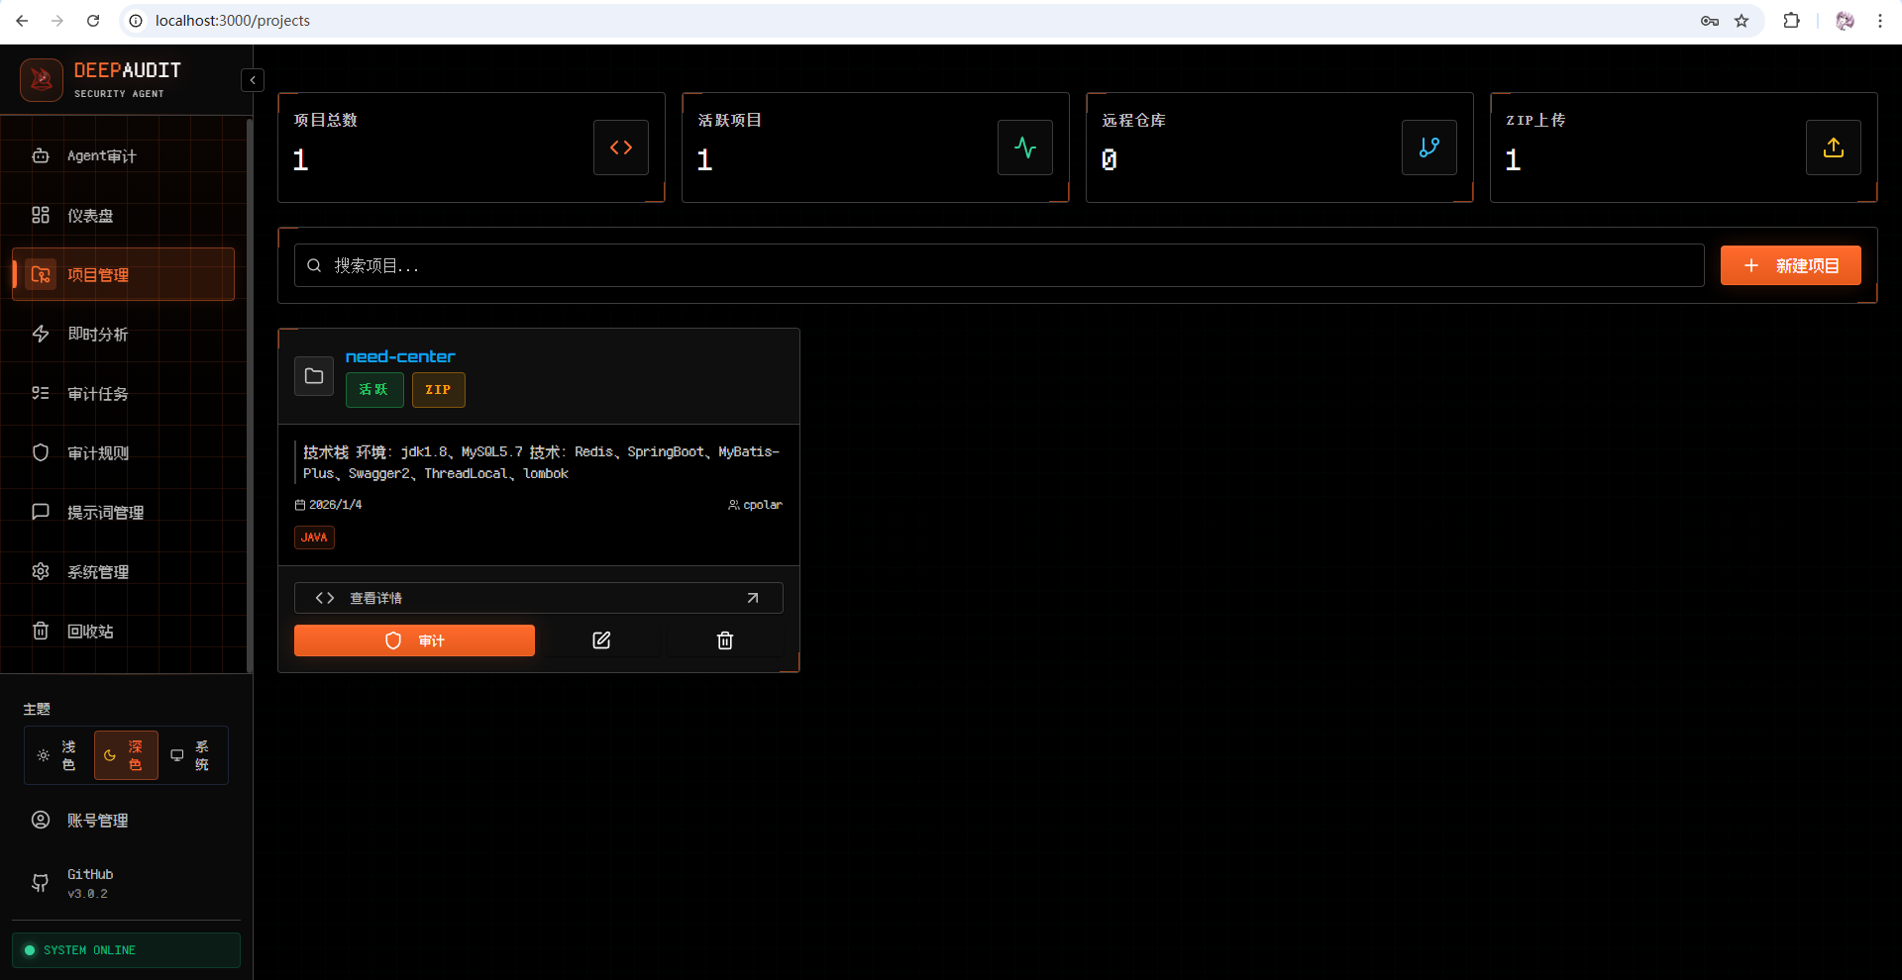Click the folder icon beside need-center
1902x980 pixels.
(x=314, y=376)
